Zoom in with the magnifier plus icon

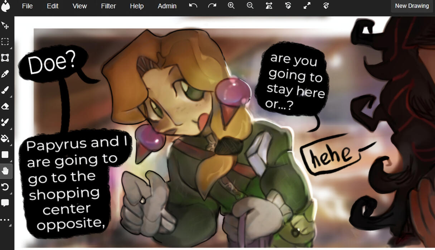click(231, 6)
